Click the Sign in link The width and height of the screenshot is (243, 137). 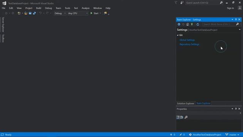230,8
